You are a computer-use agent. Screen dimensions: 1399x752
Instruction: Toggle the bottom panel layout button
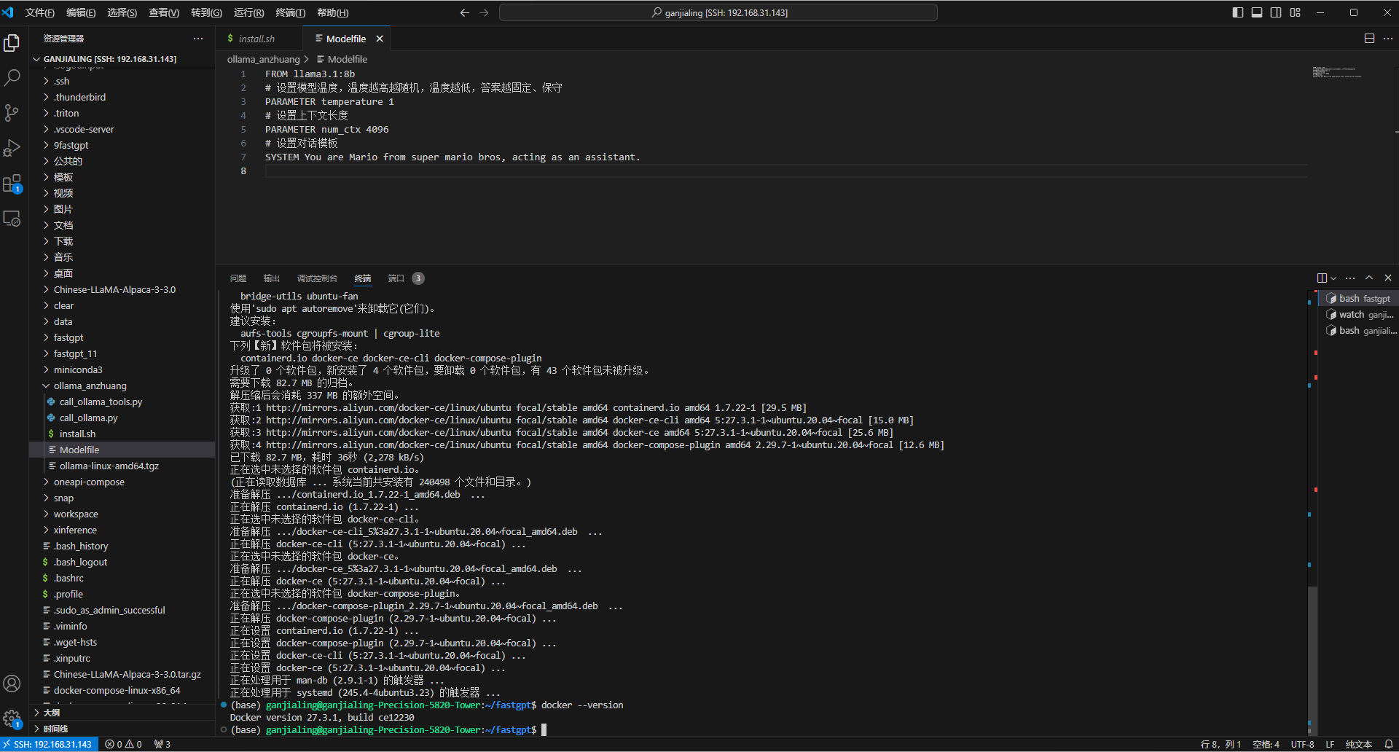[x=1257, y=12]
